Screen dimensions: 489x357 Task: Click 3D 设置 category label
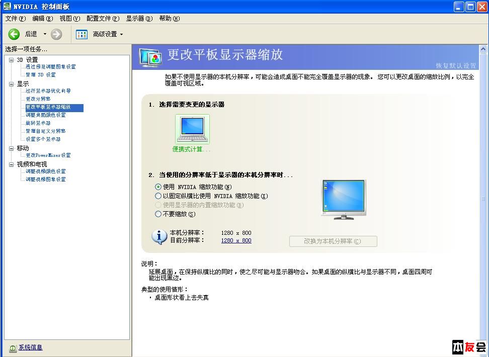(28, 60)
